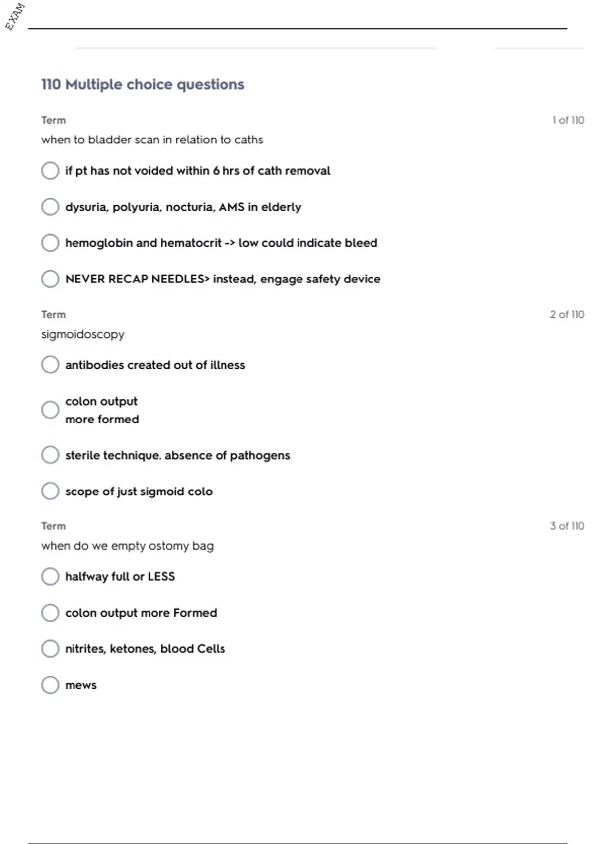Image resolution: width=596 pixels, height=844 pixels.
Task: Choose 'antibodies created out of illness' option
Action: pyautogui.click(x=50, y=365)
